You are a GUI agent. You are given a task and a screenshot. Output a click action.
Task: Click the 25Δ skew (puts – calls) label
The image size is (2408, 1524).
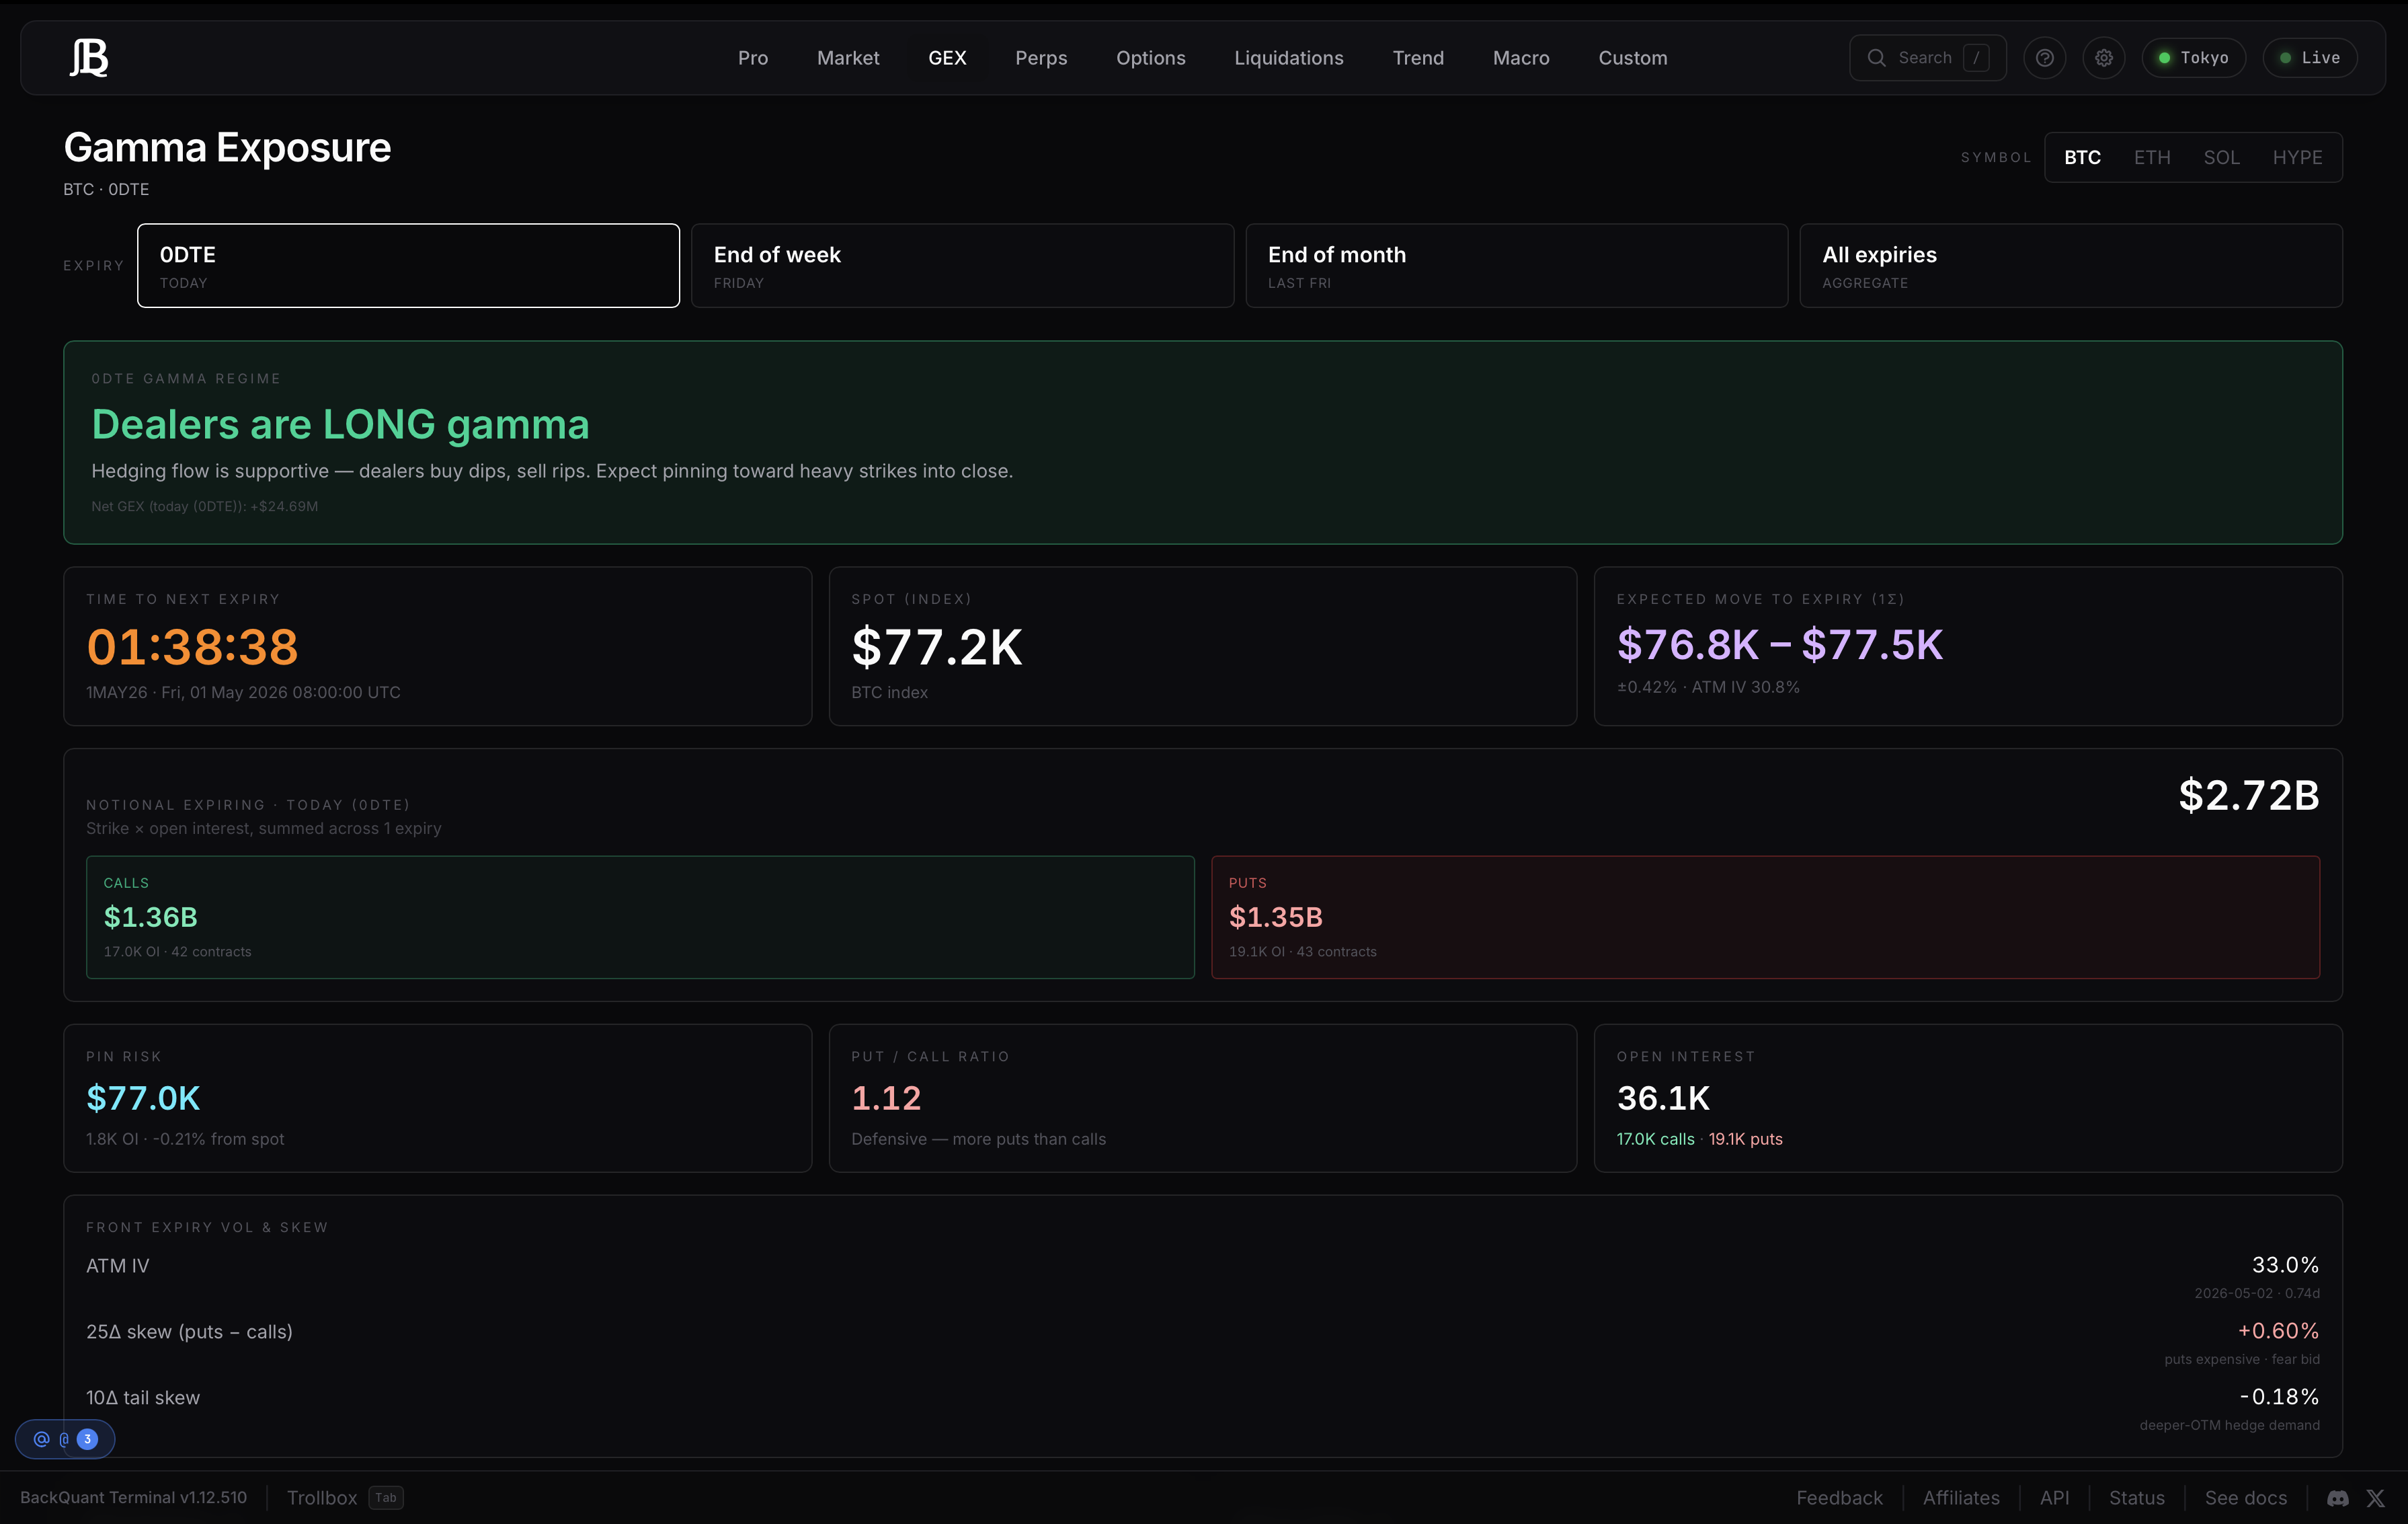189,1332
